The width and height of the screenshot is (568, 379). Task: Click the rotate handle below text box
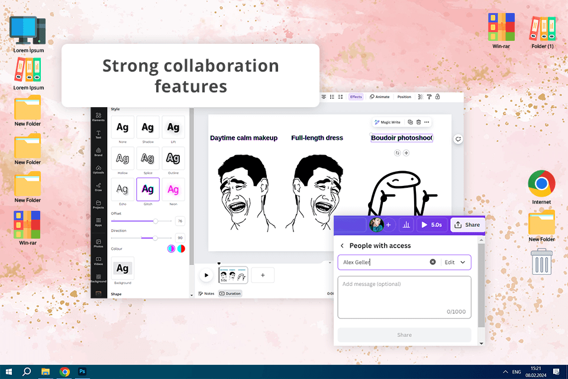[398, 153]
